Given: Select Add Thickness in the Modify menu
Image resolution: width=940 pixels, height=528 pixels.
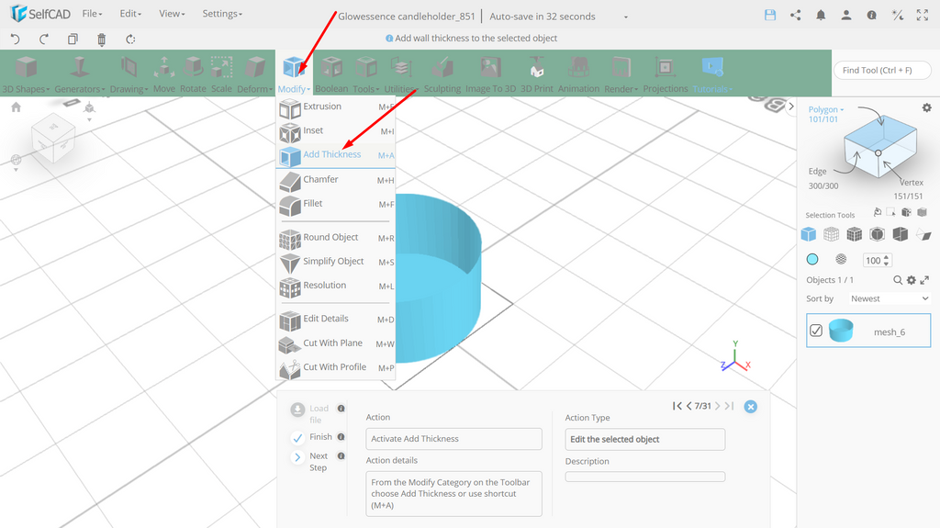Looking at the screenshot, I should [336, 155].
